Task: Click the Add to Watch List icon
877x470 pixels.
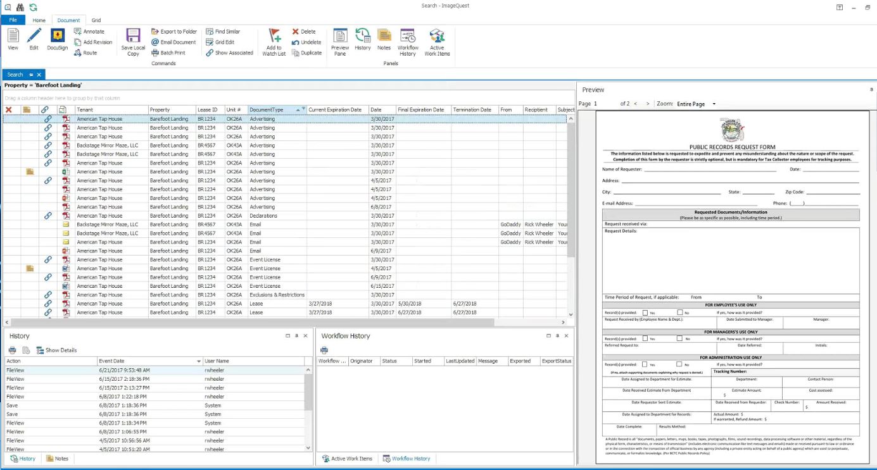Action: (274, 35)
